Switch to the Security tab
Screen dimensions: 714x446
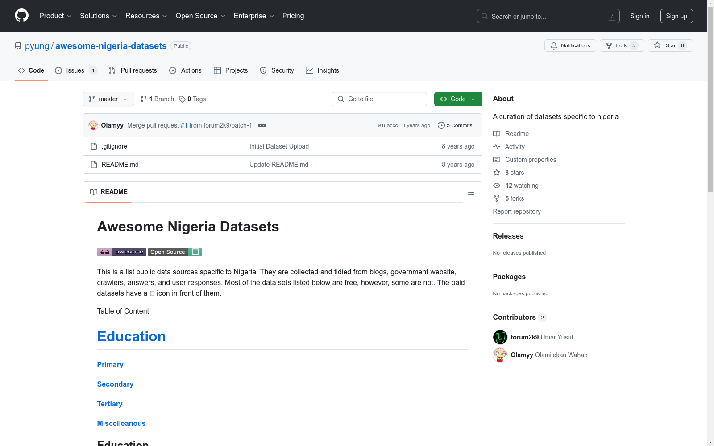277,70
